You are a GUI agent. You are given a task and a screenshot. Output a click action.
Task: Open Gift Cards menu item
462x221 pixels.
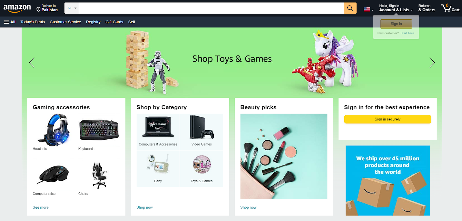pos(114,22)
